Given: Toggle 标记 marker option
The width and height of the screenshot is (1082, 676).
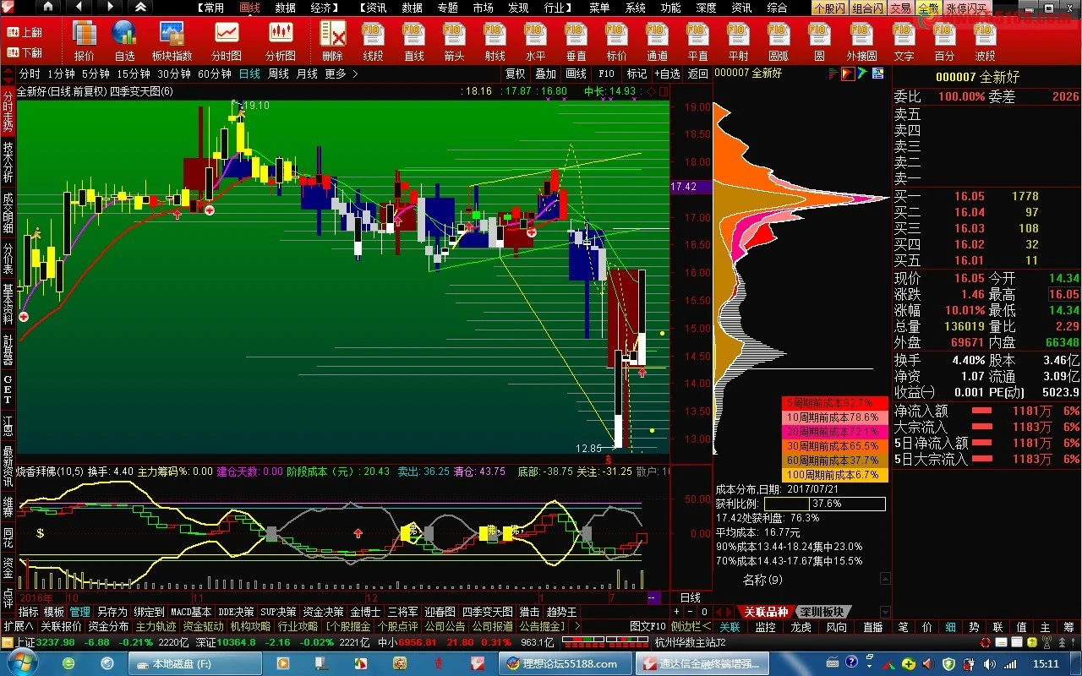Looking at the screenshot, I should pos(637,74).
